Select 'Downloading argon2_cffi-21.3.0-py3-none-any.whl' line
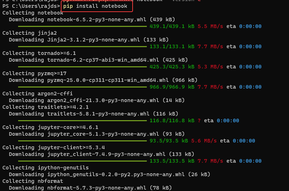289x191 pixels. [x=97, y=100]
